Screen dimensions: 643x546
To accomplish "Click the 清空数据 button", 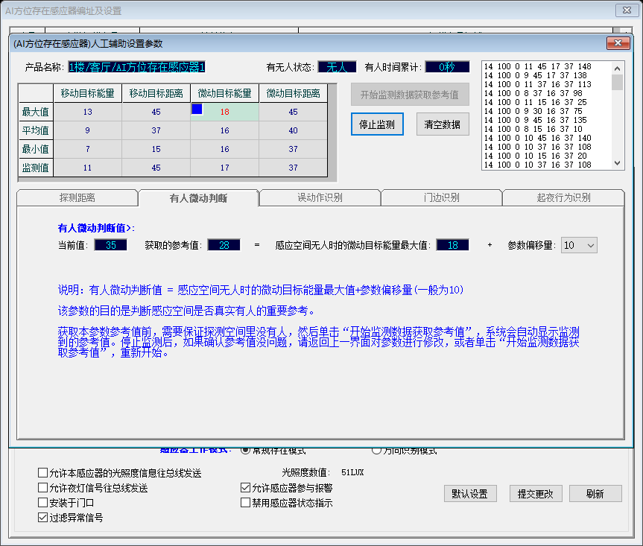I will point(443,124).
